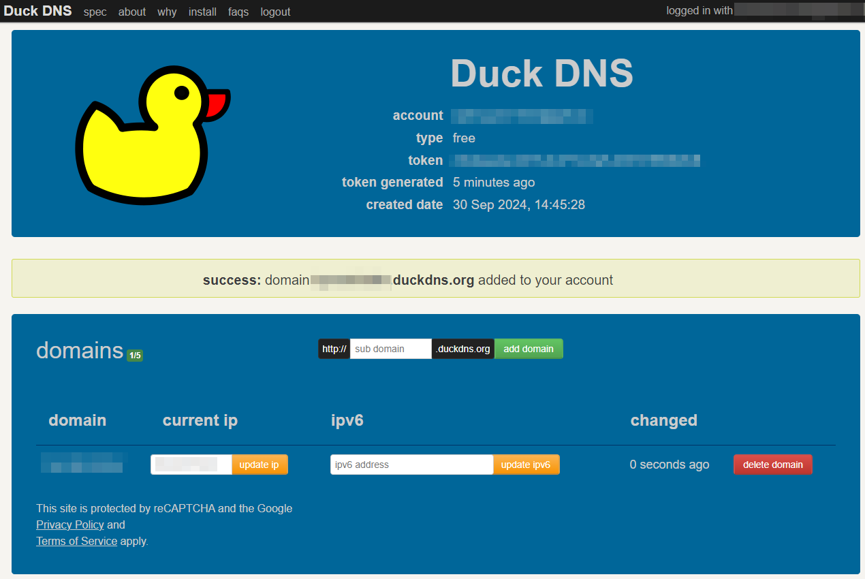Viewport: 865px width, 579px height.
Task: Click the 'success:' message text
Action: point(232,280)
